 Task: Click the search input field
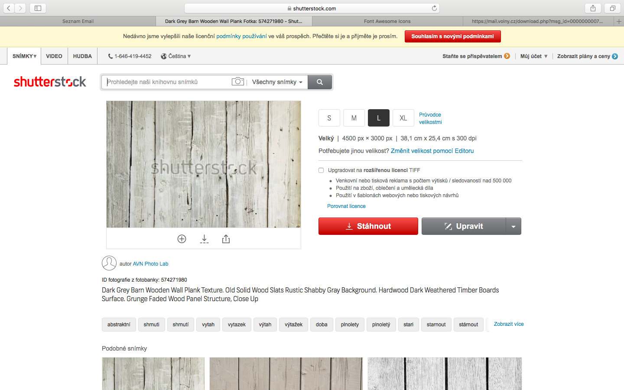click(x=167, y=82)
